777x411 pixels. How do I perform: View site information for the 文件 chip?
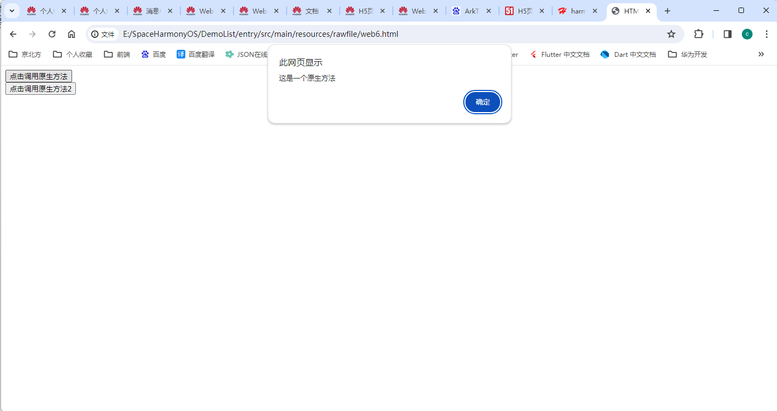tap(103, 34)
